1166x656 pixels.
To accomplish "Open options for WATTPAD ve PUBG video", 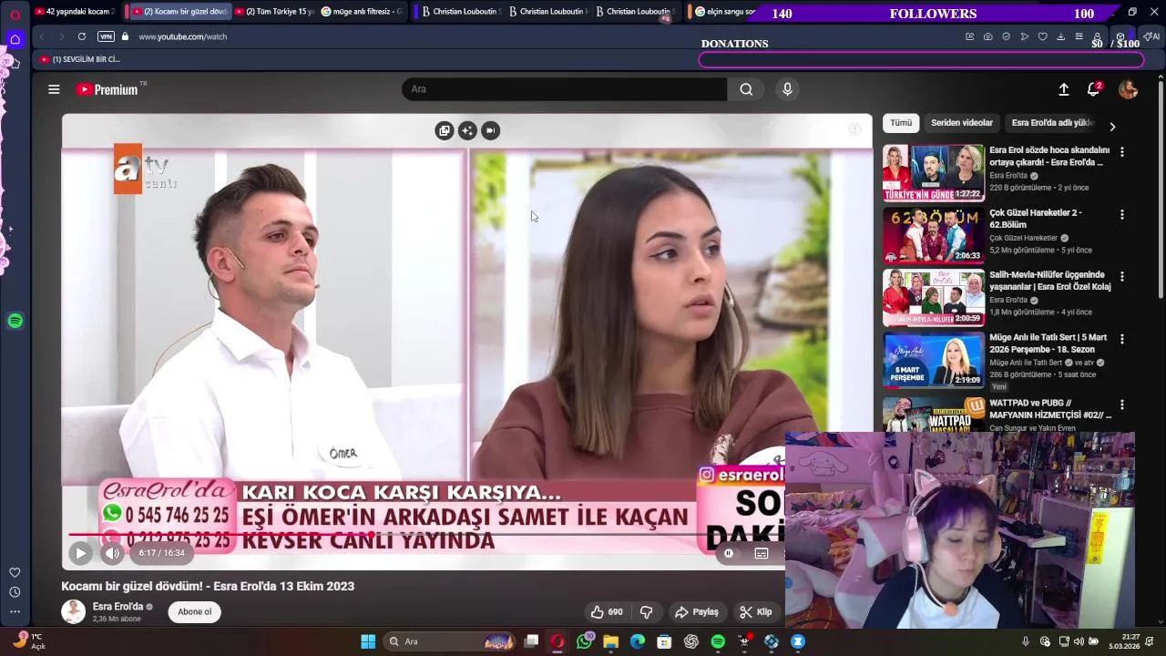I will point(1122,405).
